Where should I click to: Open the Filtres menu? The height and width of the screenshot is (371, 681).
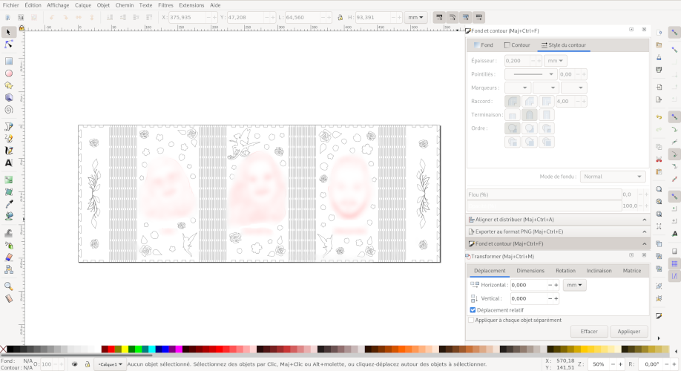pos(165,4)
